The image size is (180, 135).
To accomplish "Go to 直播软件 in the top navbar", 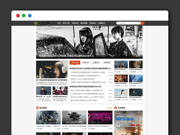I will coord(101,23).
